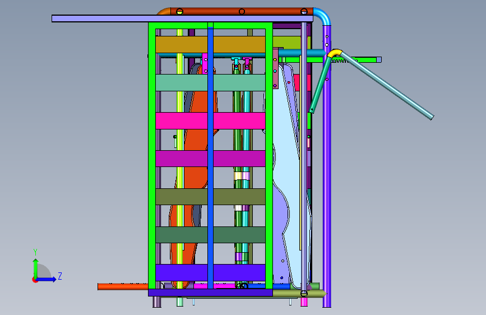The height and width of the screenshot is (315, 486).
Task: Select the magenta-purple horizontal slat
Action: (210, 159)
